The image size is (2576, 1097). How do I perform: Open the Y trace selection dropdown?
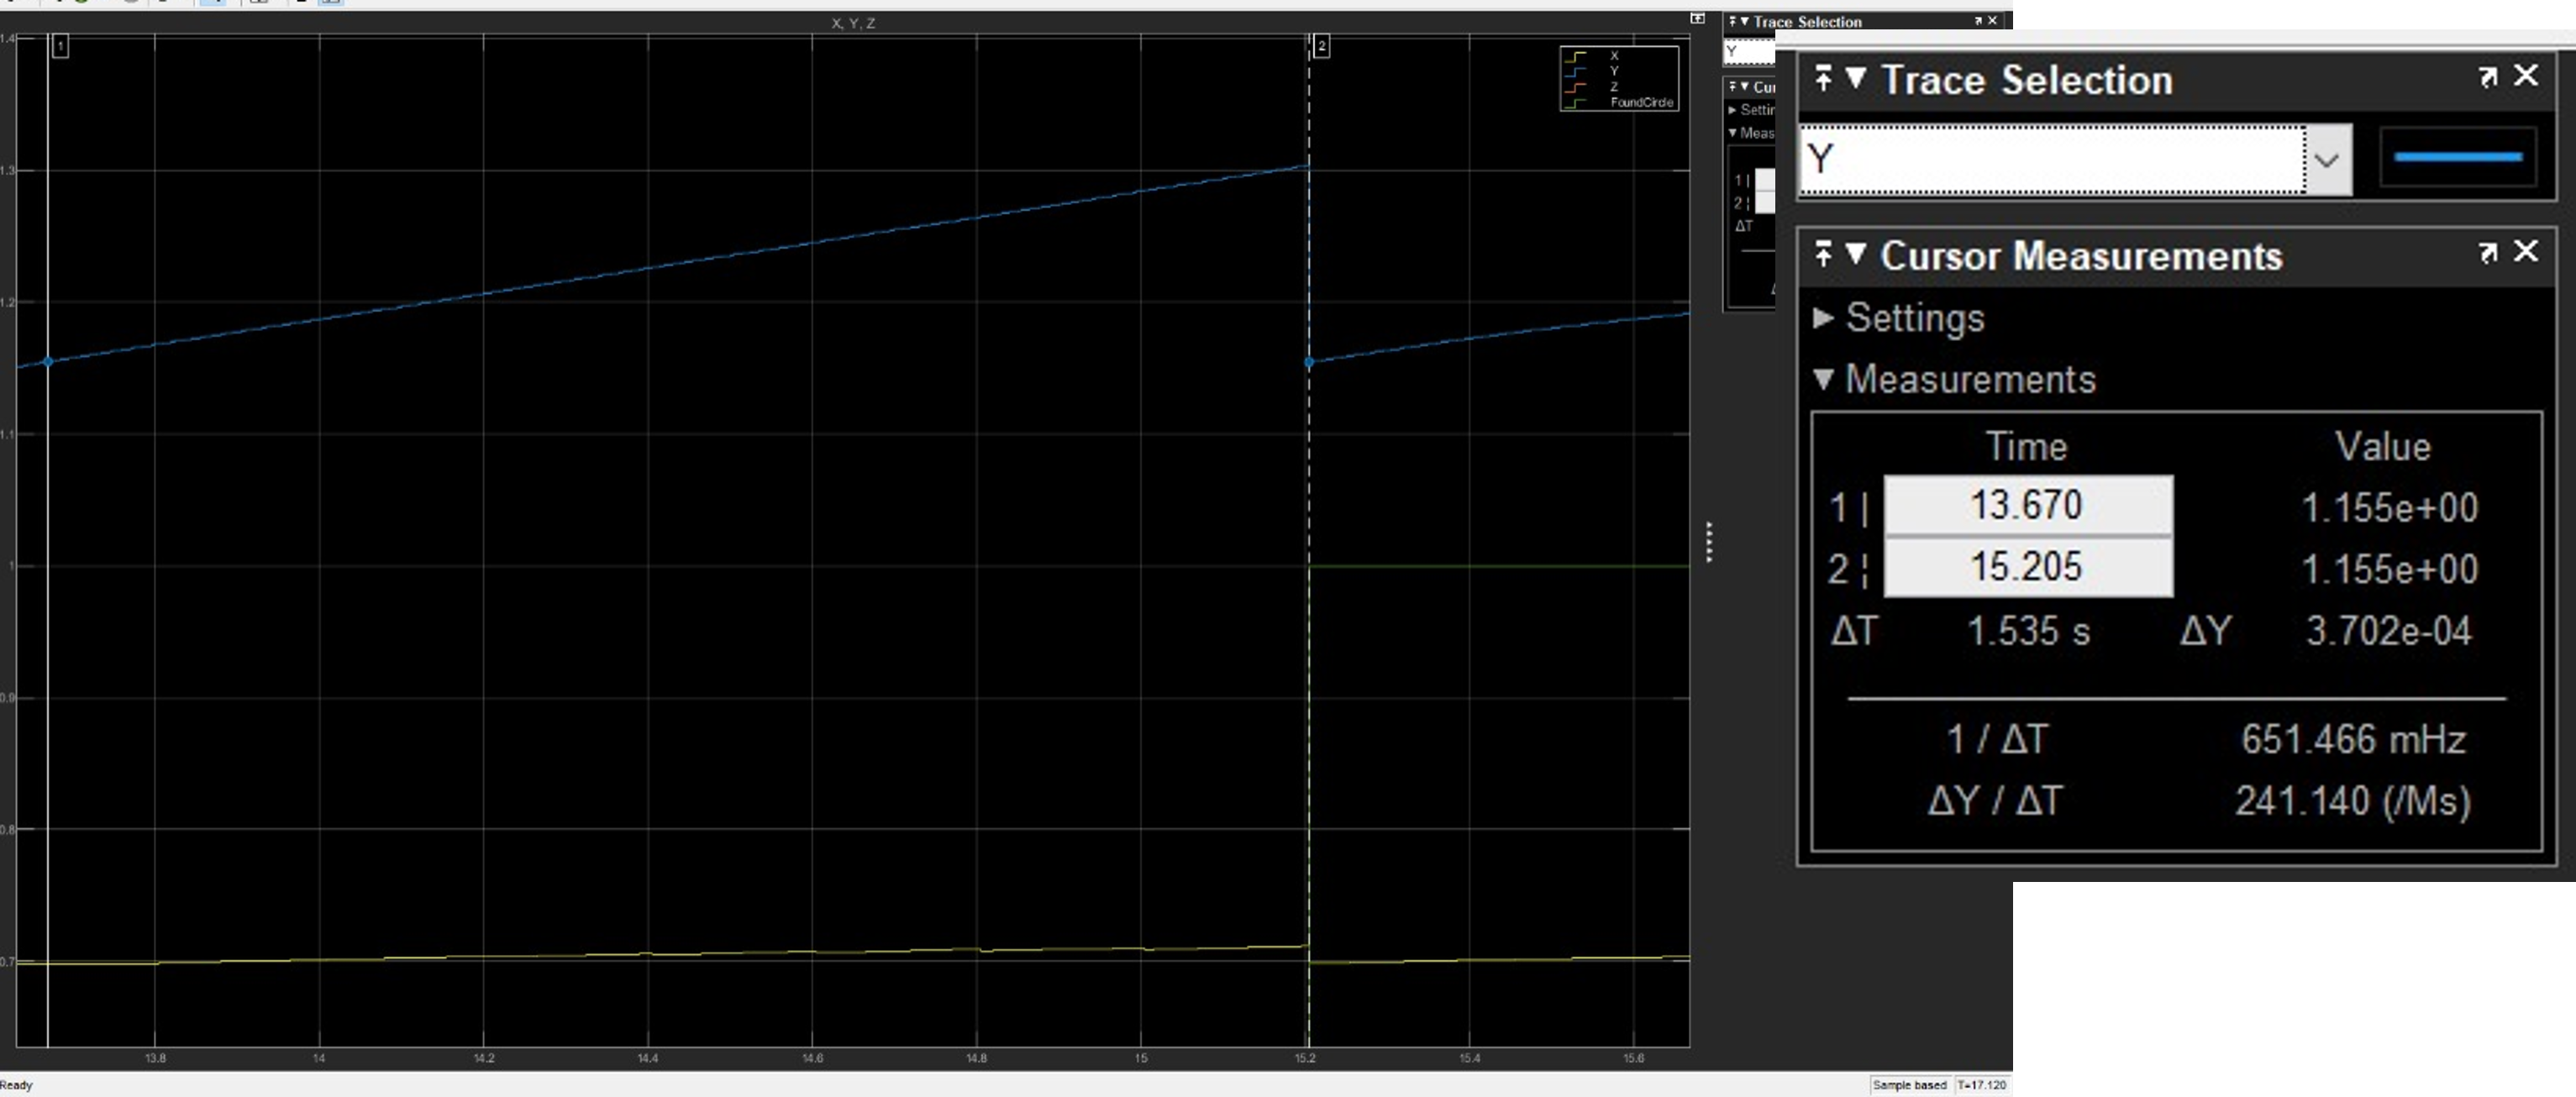click(x=2328, y=160)
